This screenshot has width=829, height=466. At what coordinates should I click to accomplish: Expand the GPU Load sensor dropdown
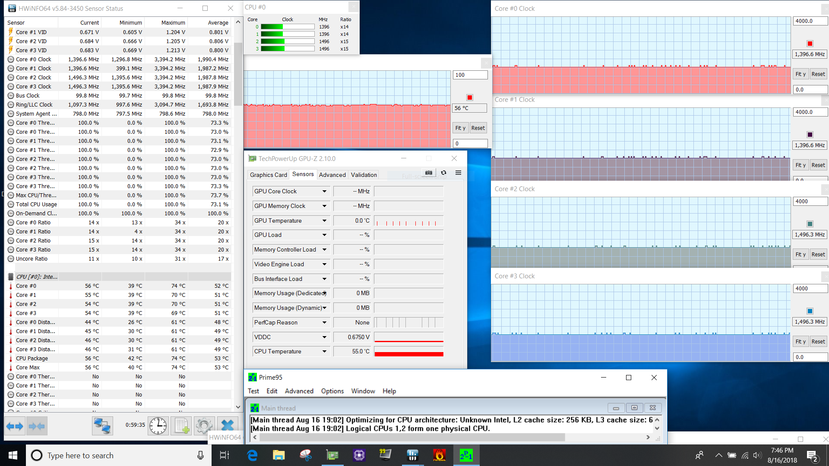click(324, 235)
